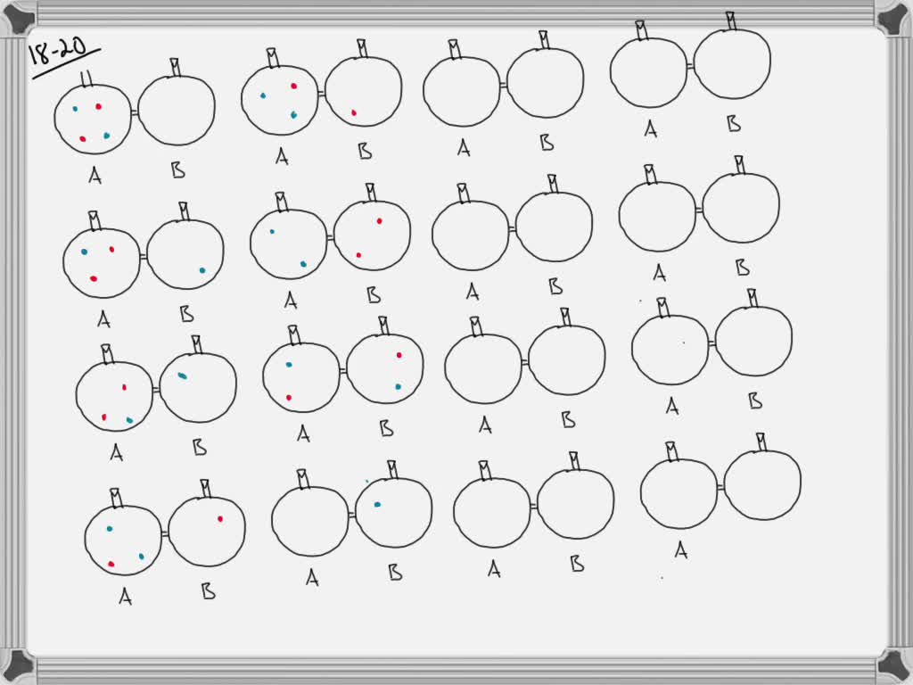Click the lone letter B label top-right
The height and width of the screenshot is (685, 913).
[x=733, y=125]
